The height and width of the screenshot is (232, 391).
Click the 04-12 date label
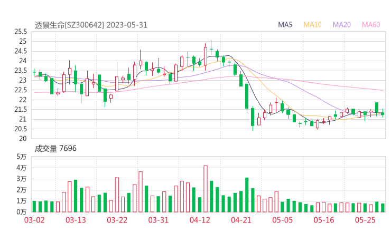tap(200, 220)
